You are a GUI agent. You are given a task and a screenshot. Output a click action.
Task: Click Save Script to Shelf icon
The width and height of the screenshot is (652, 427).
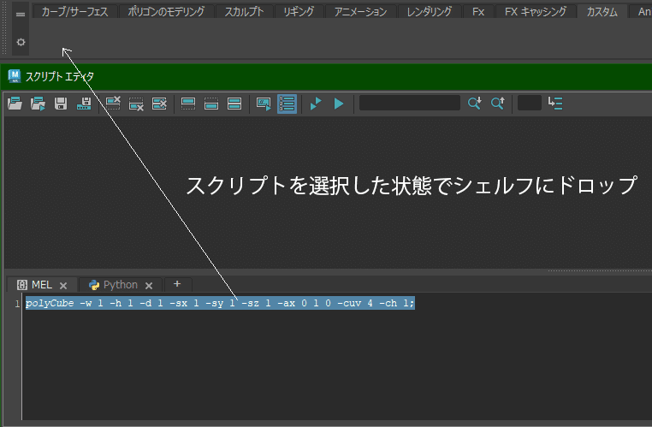[x=84, y=104]
